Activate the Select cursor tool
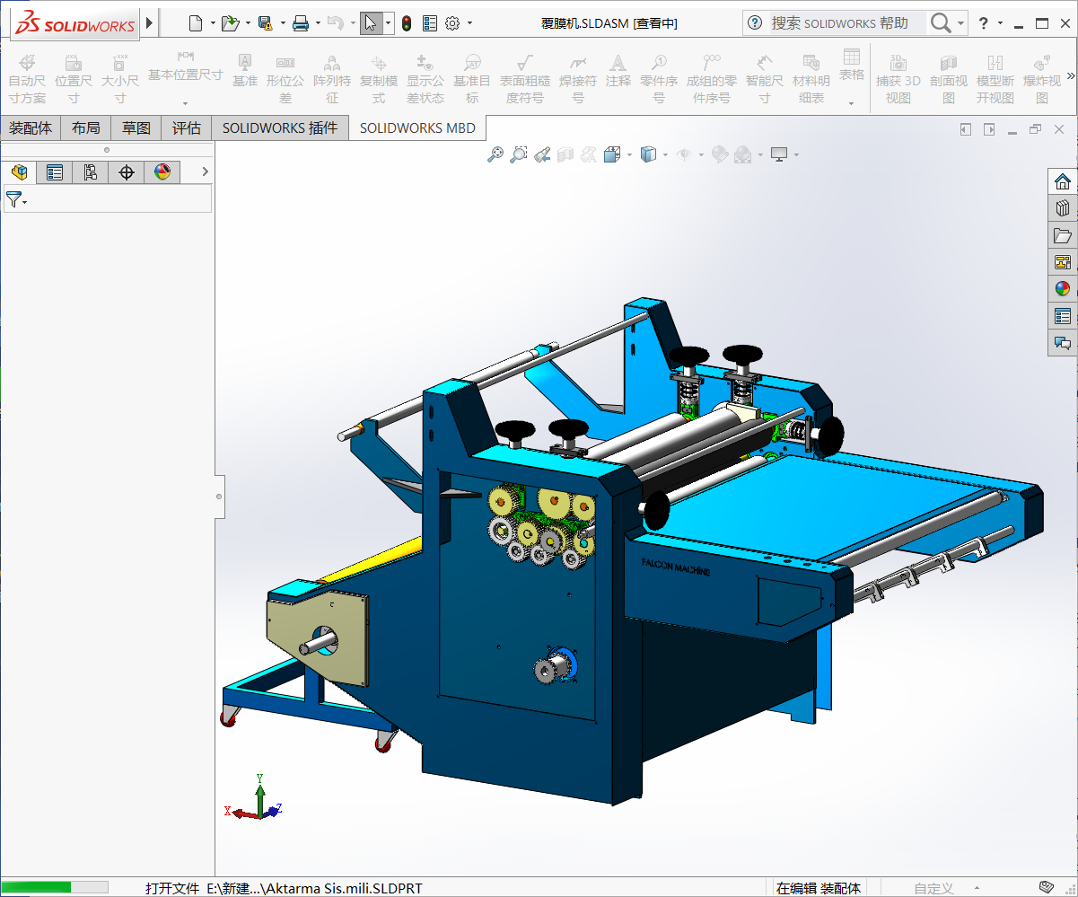Screen dimensions: 1078x897 pyautogui.click(x=371, y=23)
